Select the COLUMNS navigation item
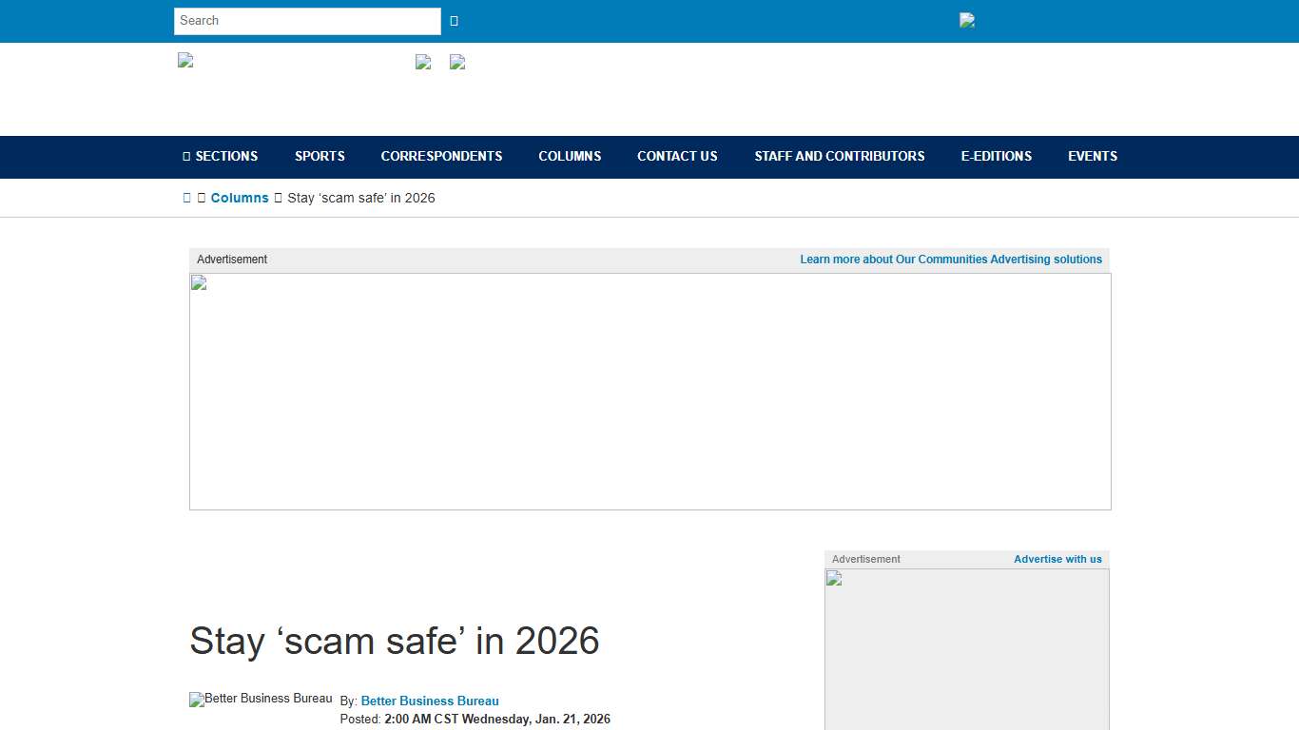This screenshot has width=1299, height=730. click(570, 156)
